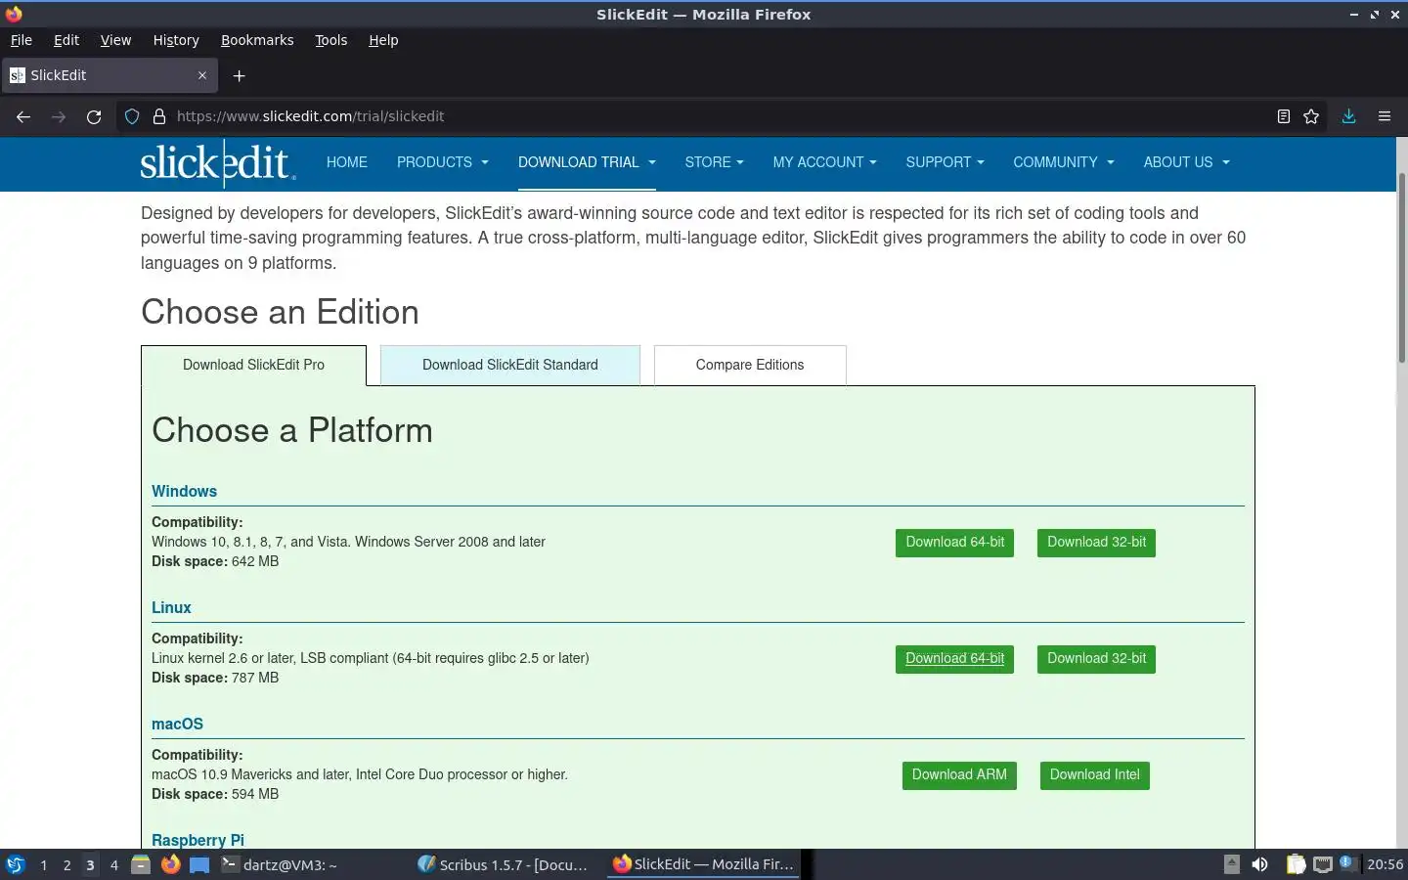
Task: Open the Tools menu
Action: (x=330, y=40)
